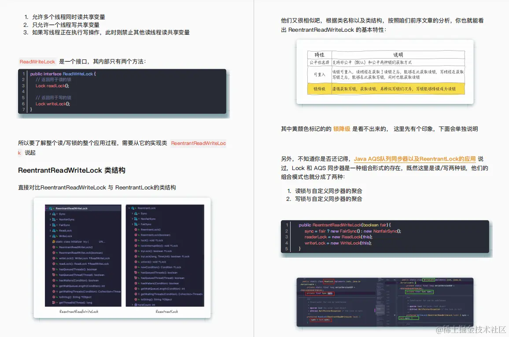The height and width of the screenshot is (337, 509).
Task: Expand the ReadLock tree node
Action: 50,231
